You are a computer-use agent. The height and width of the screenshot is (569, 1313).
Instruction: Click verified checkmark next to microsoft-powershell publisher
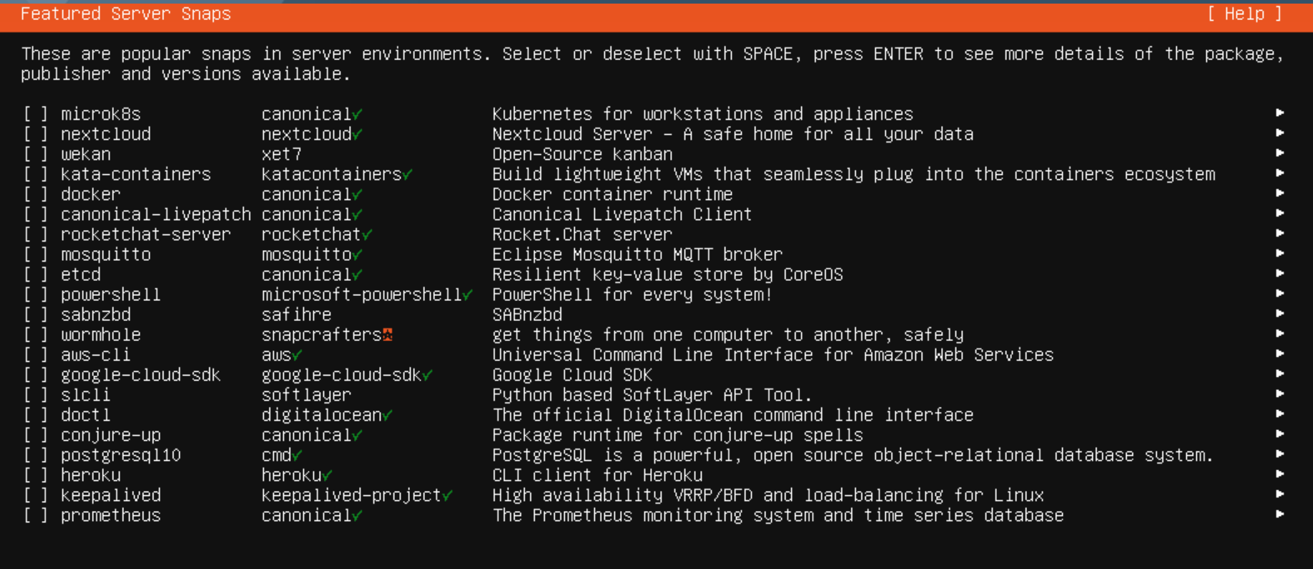467,295
